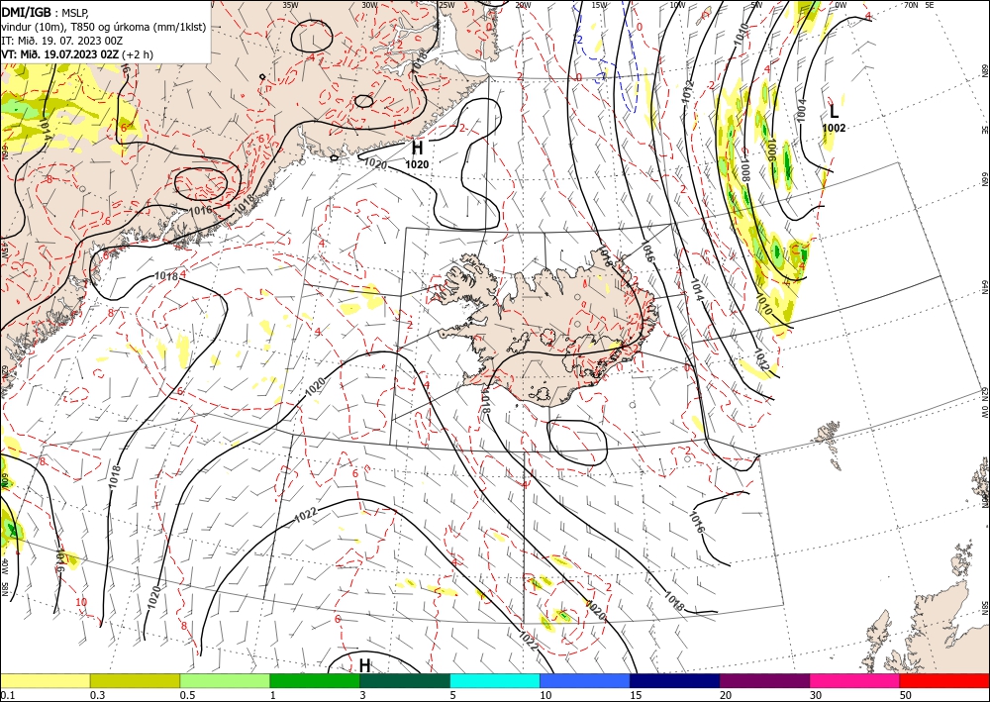Select the purple 20–30 legend swatch
This screenshot has height=702, width=990.
point(764,680)
